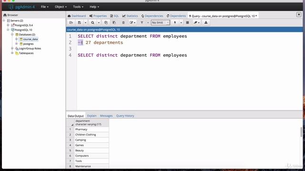Collapse the PostgreSQL 10 server node
The image size is (305, 171).
[x=8, y=29]
